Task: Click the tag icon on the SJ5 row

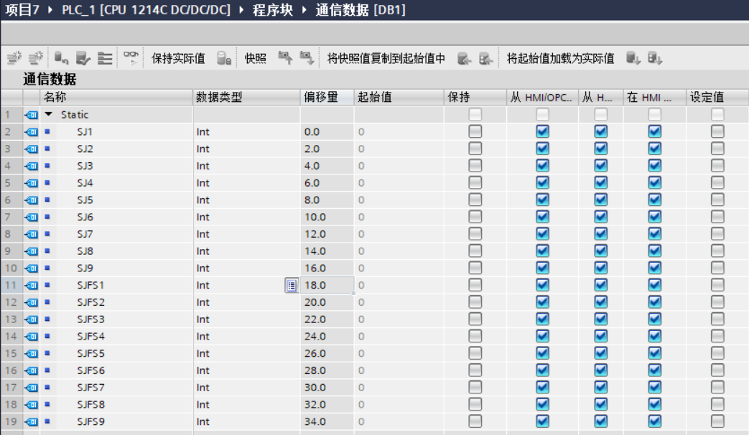Action: [x=32, y=200]
